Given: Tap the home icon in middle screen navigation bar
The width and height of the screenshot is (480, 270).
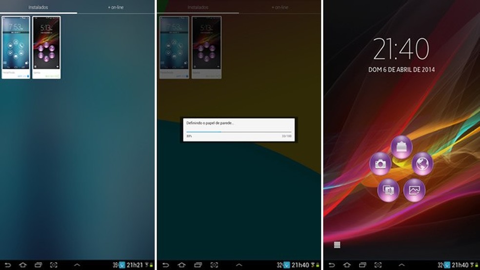Looking at the screenshot, I should pyautogui.click(x=181, y=265).
